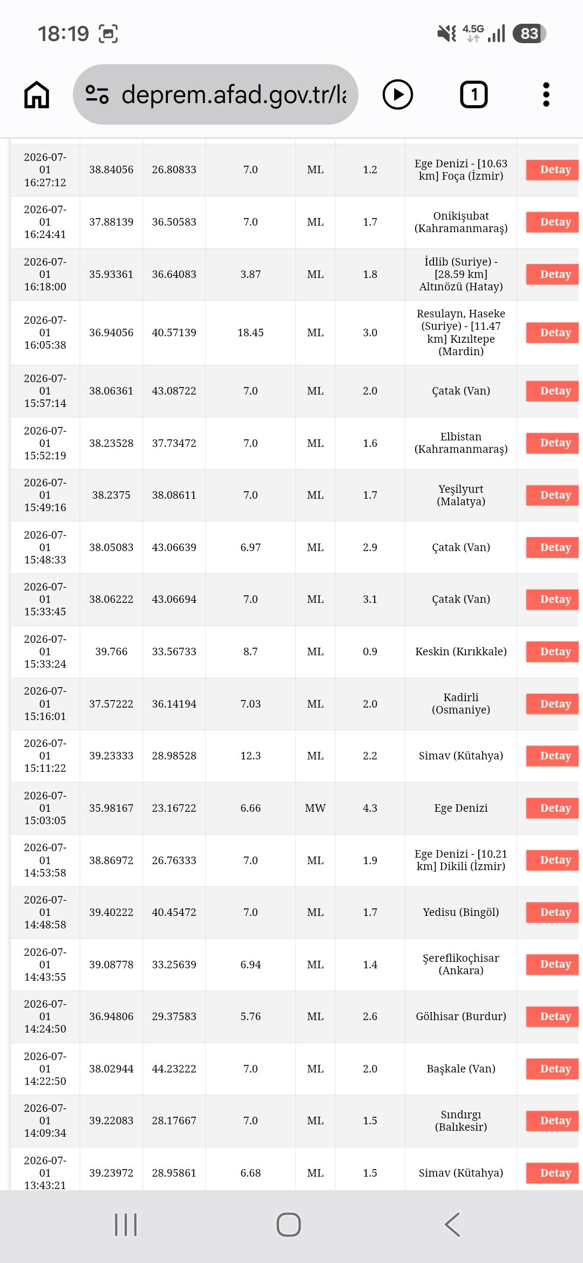This screenshot has width=583, height=1263.
Task: Focus the deprem.afad.gov.tr address bar
Action: point(215,94)
